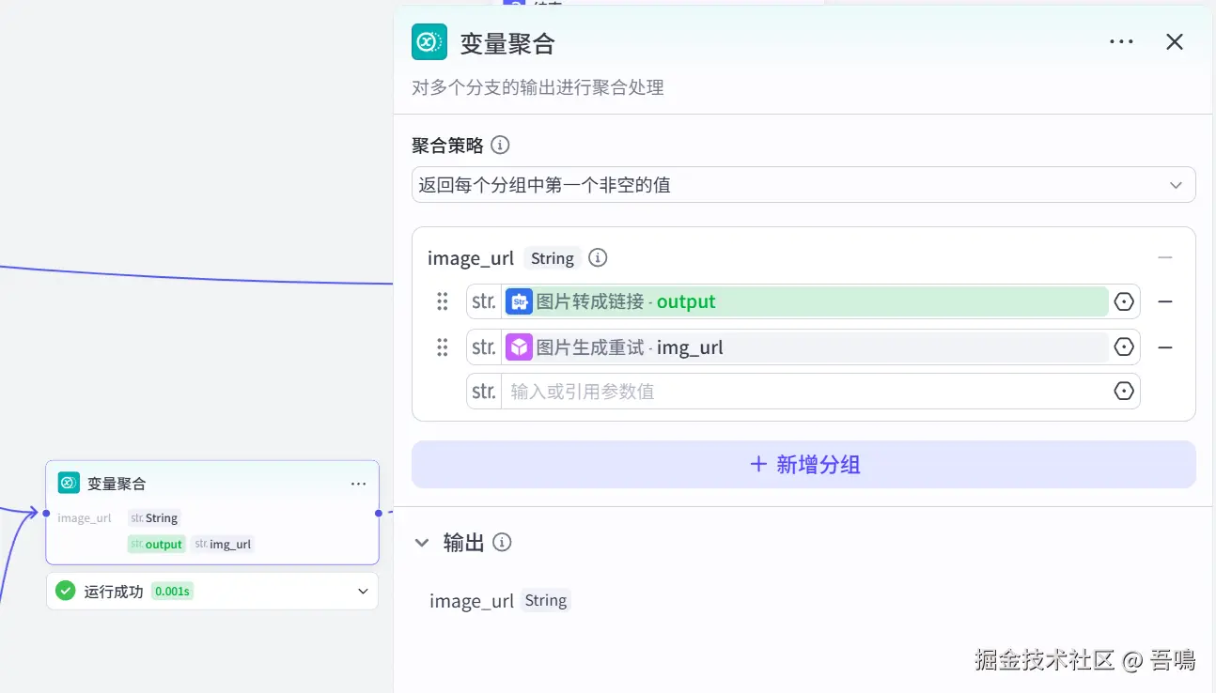Expand the 运行成功 run result chevron

363,592
